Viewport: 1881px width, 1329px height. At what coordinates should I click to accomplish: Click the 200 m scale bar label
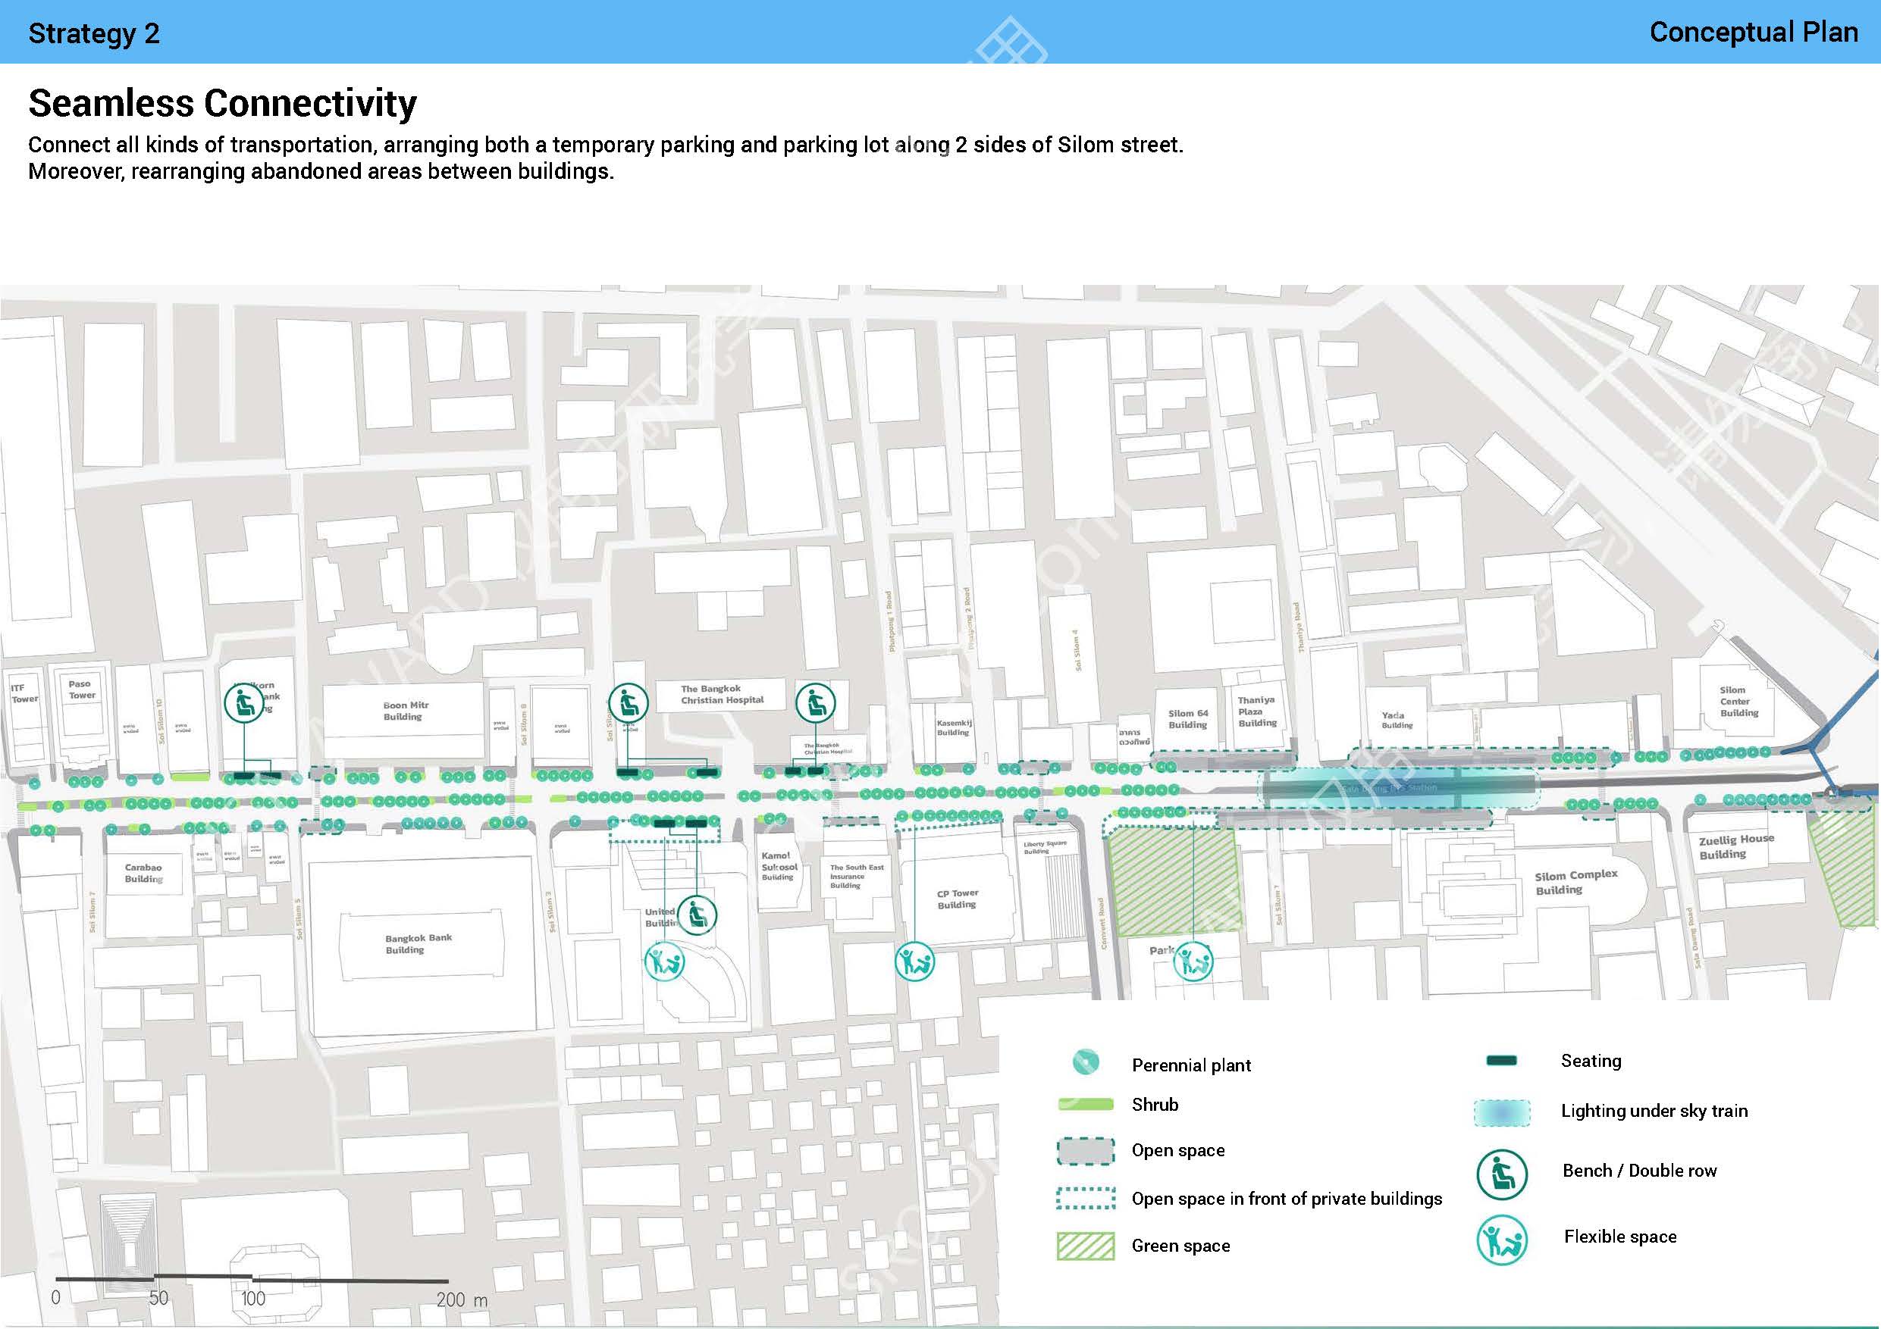(x=461, y=1299)
